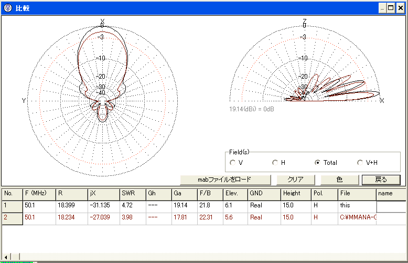Click the name column header

click(391, 194)
